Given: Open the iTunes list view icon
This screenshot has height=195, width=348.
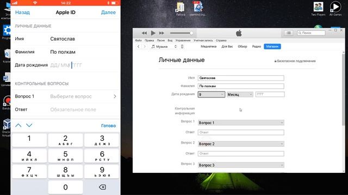Looking at the screenshot, I should click(289, 33).
